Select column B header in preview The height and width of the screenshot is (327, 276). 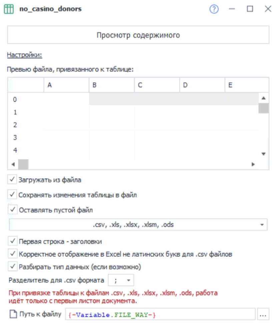coord(112,85)
